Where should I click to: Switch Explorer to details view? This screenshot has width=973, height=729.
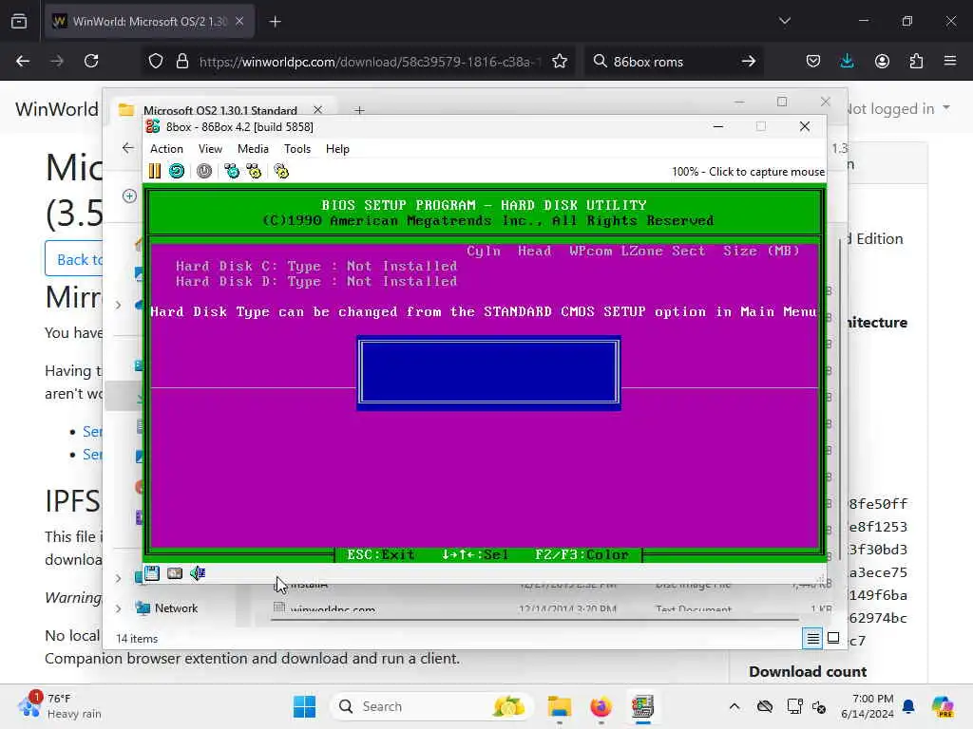point(812,638)
